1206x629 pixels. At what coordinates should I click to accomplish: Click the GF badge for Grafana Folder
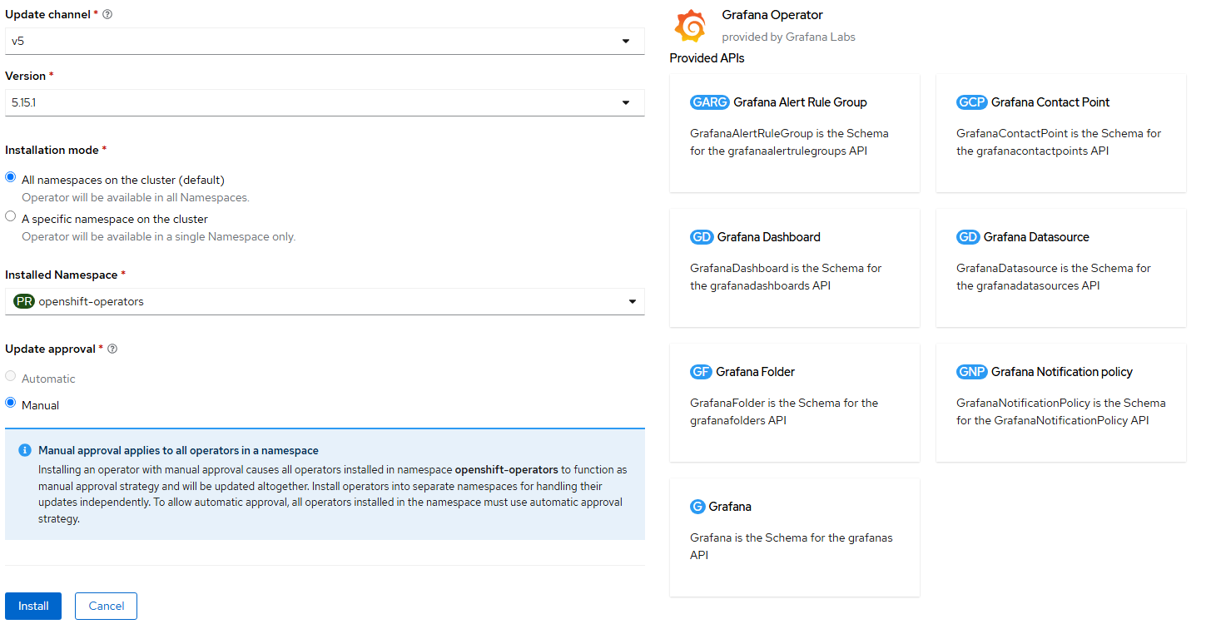click(702, 371)
